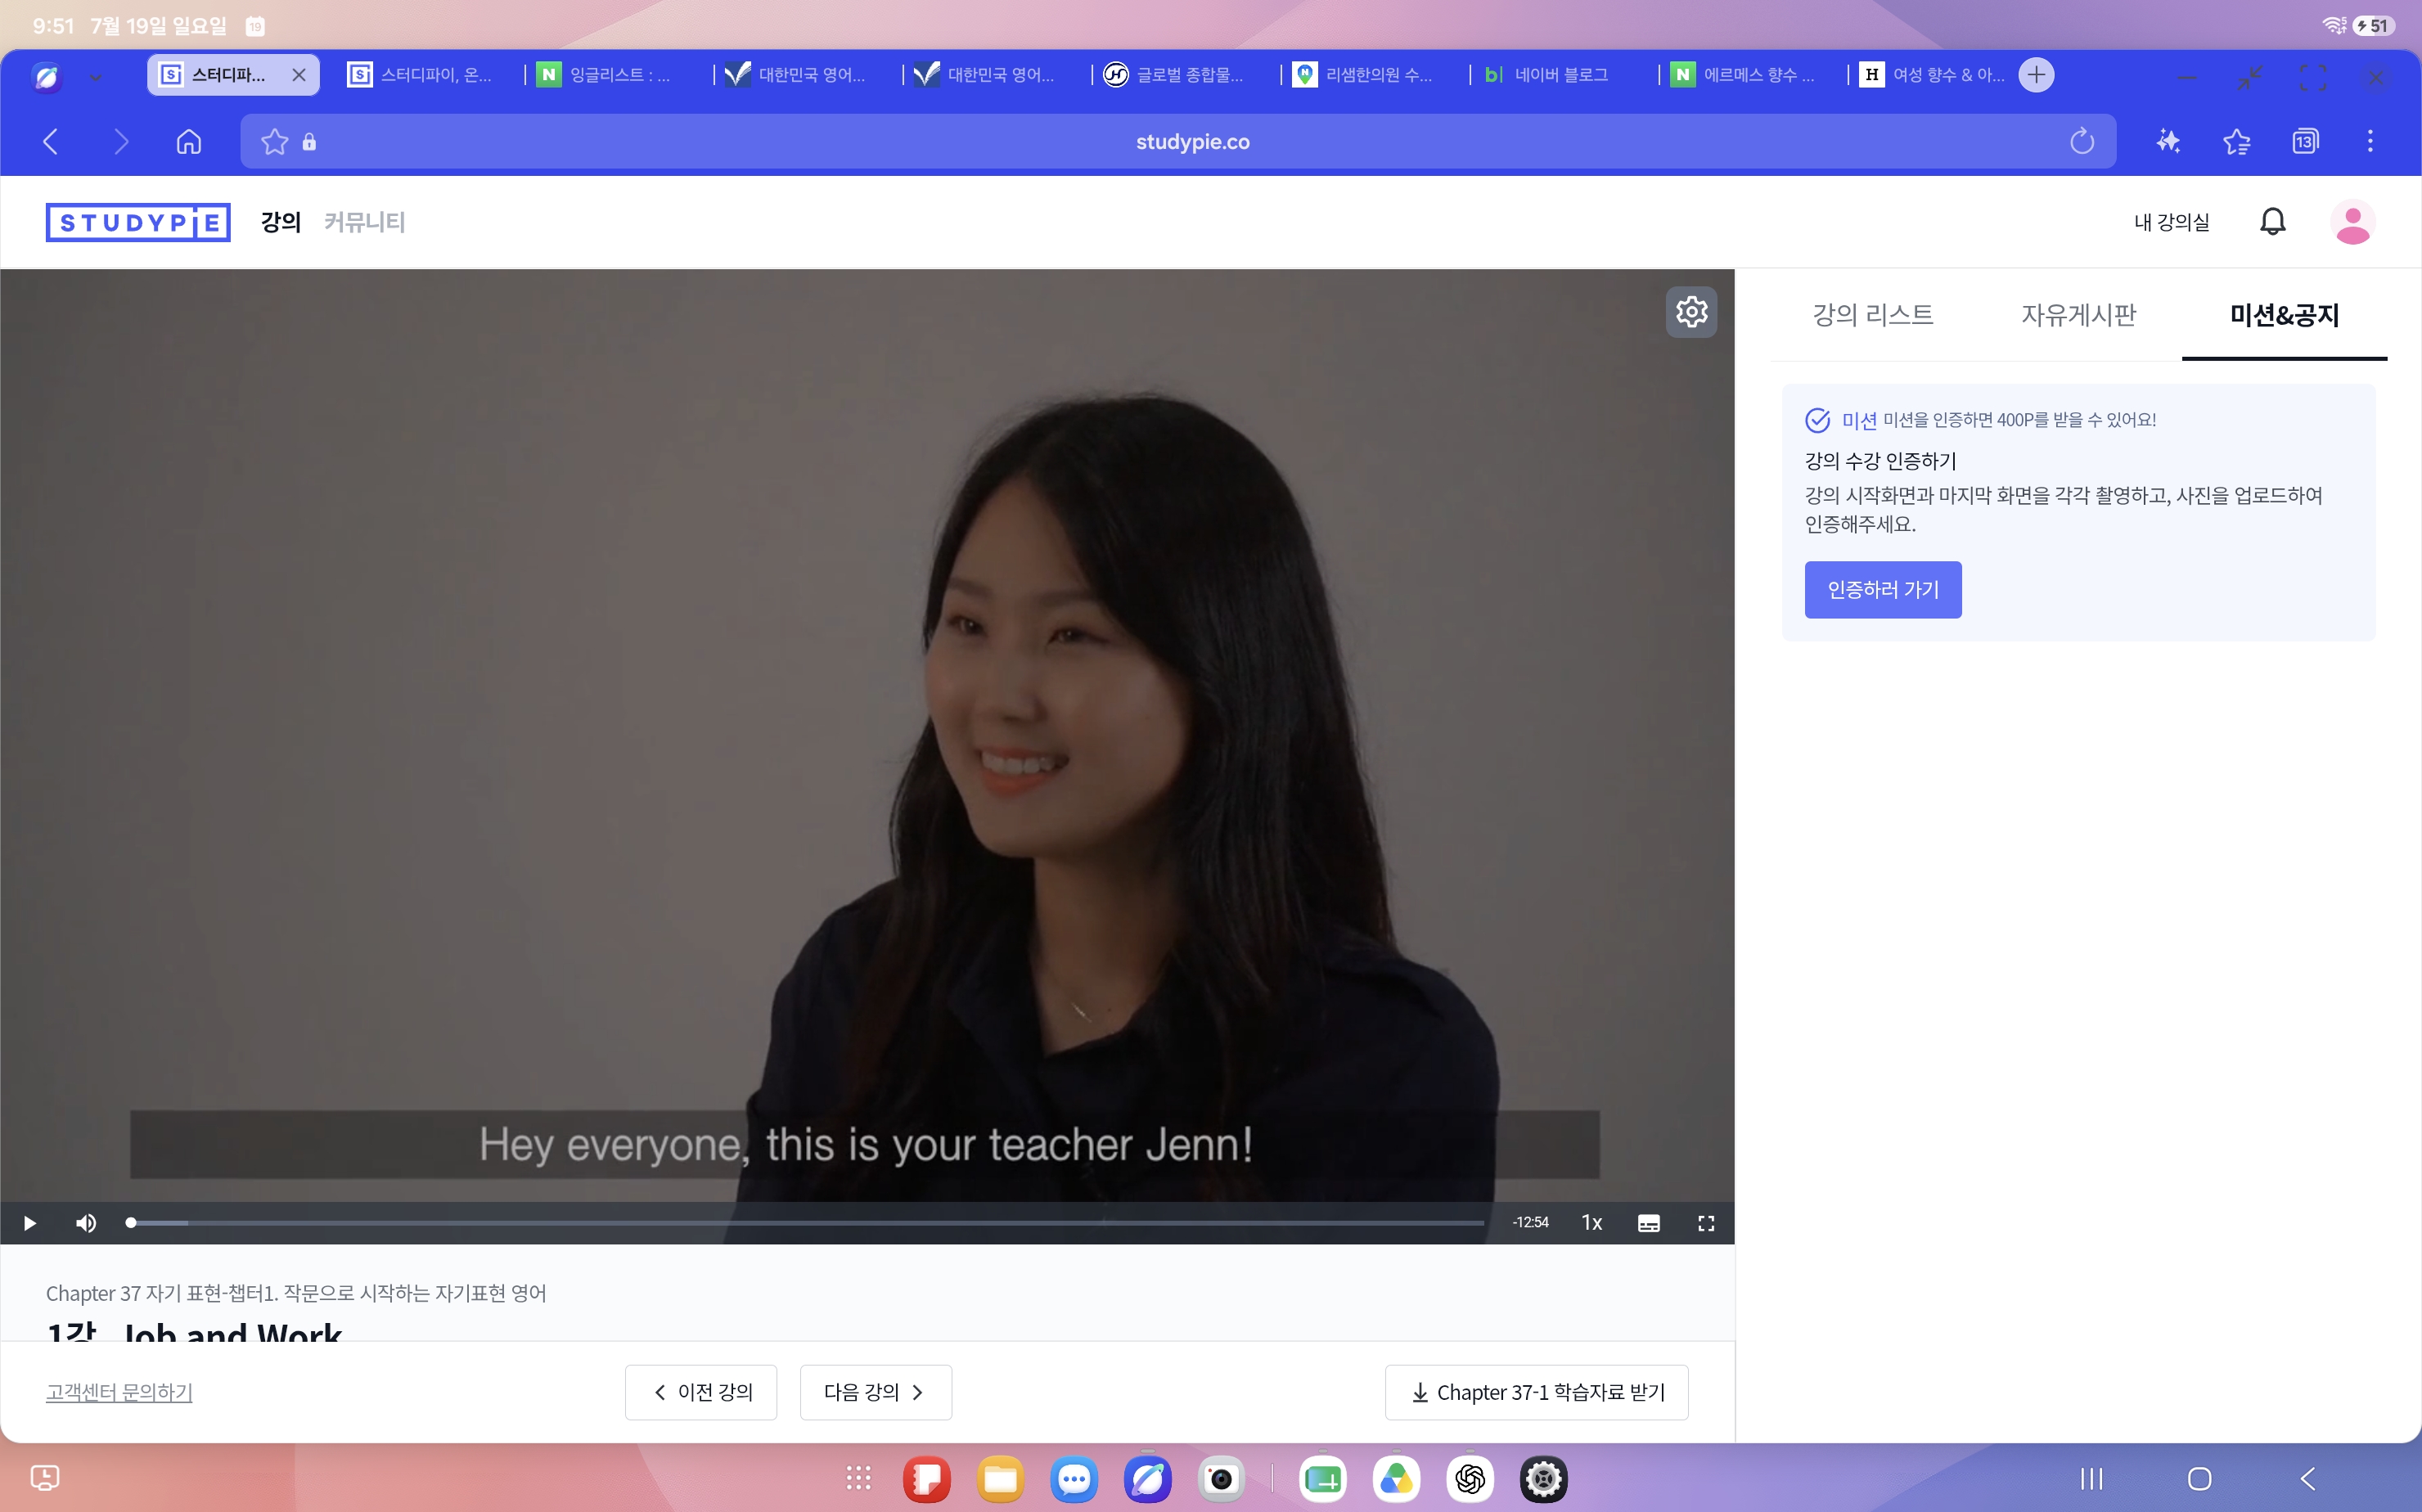2422x1512 pixels.
Task: Click the 인증하러 가기 button
Action: point(1883,590)
